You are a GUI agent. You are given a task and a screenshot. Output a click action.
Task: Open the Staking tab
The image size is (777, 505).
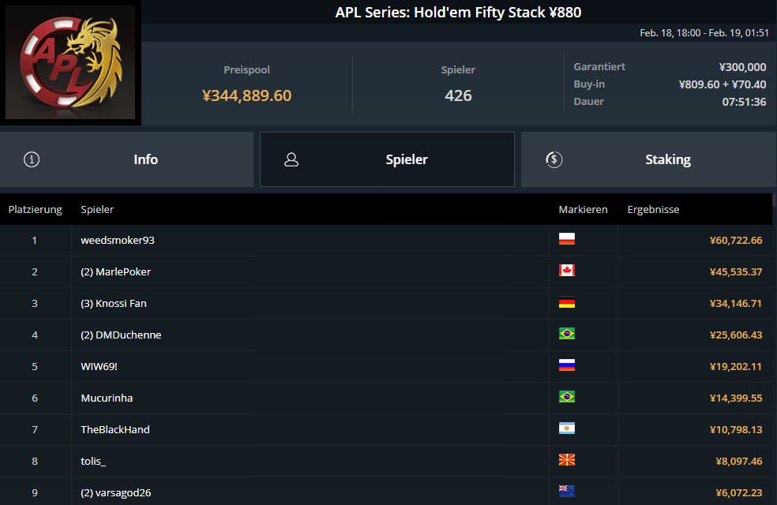(x=647, y=159)
